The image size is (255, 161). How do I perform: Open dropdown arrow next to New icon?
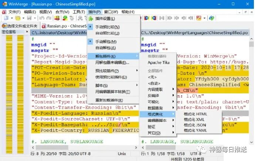tap(12, 18)
